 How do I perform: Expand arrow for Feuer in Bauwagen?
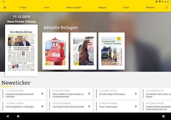pyautogui.click(x=136, y=106)
